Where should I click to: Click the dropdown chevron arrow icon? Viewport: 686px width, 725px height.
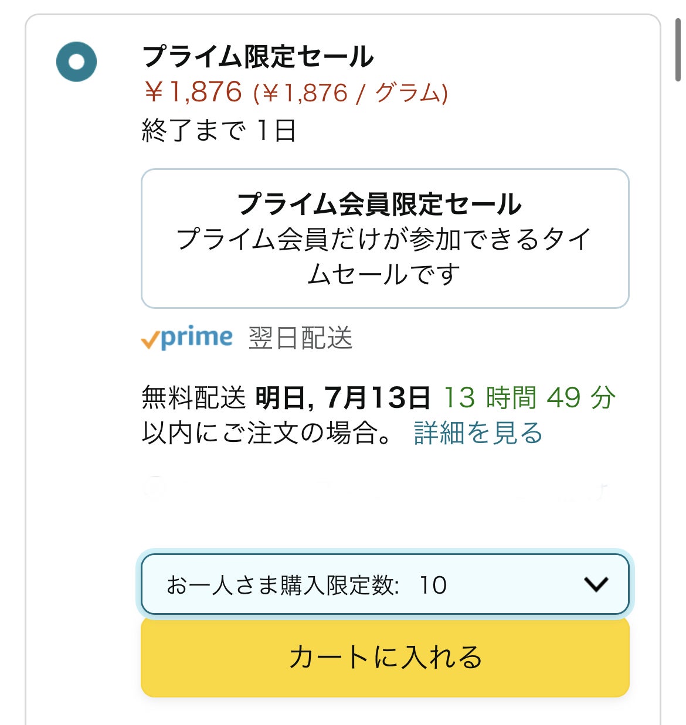(596, 584)
